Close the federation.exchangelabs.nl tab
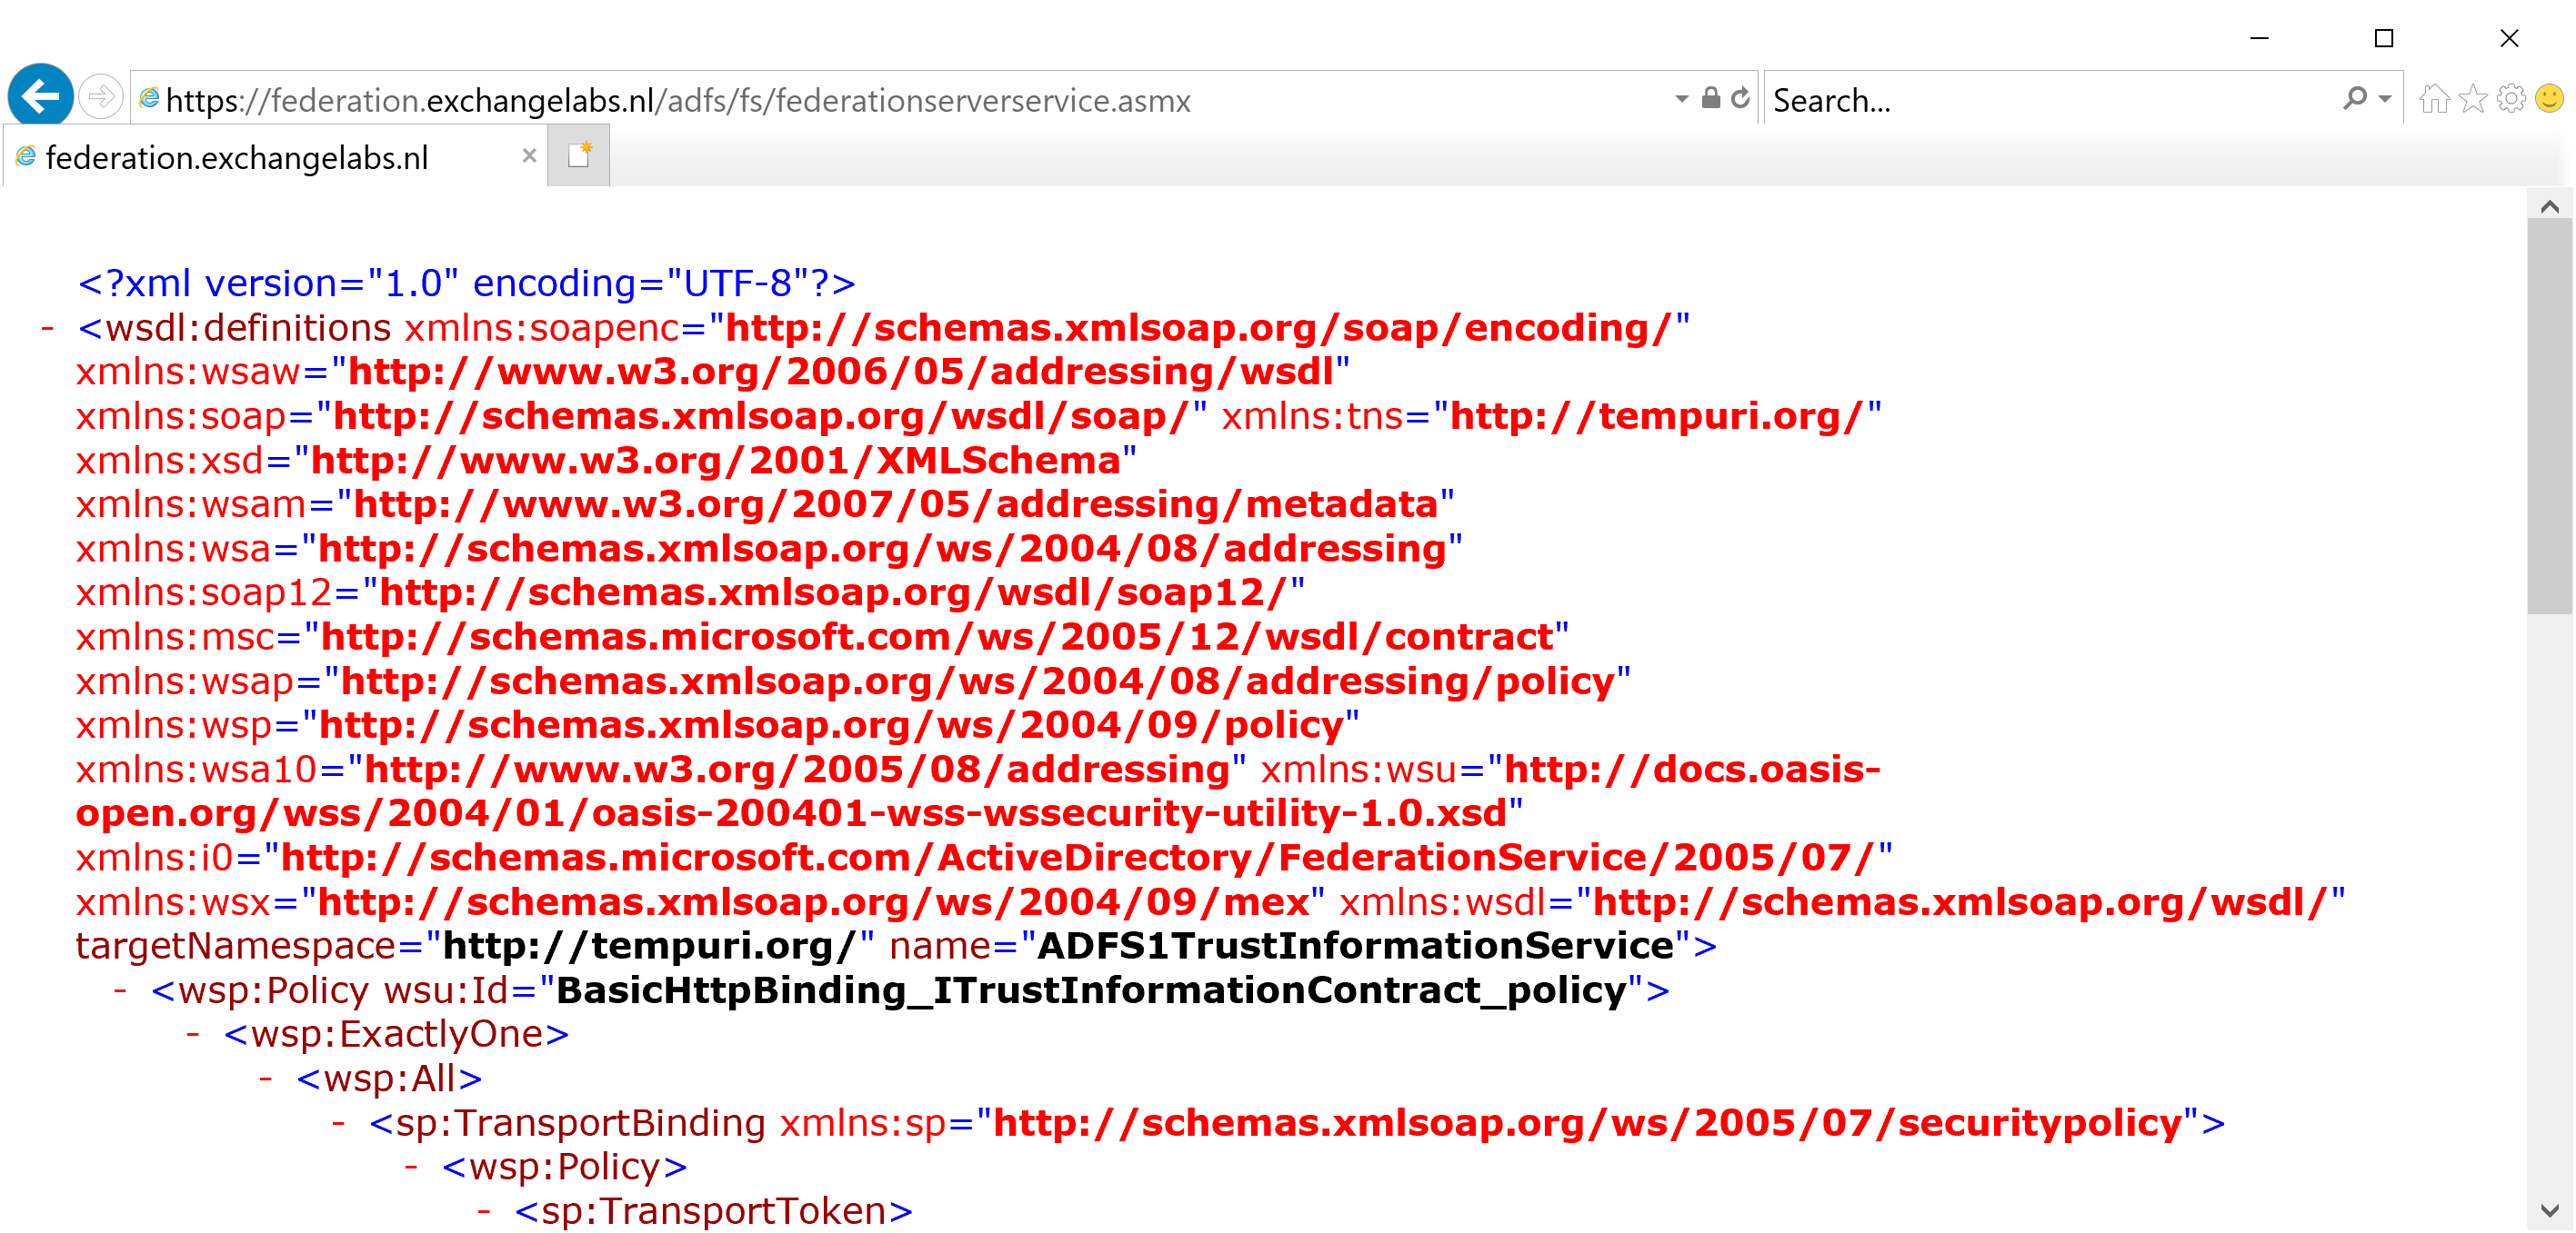Image resolution: width=2576 pixels, height=1233 pixels. [x=528, y=156]
